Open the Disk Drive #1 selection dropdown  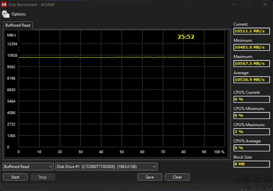(x=106, y=167)
